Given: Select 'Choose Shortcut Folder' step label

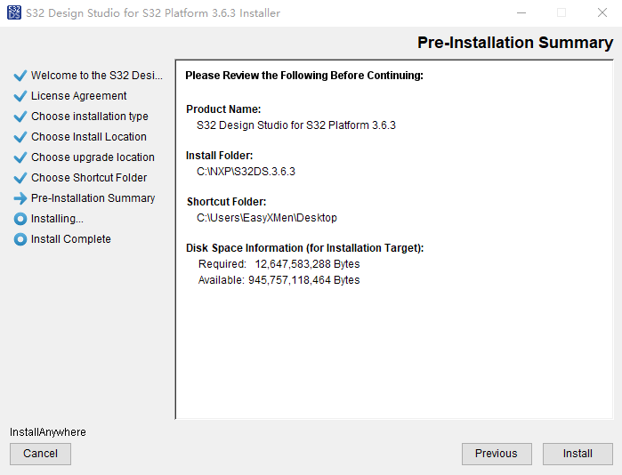Looking at the screenshot, I should click(x=89, y=178).
